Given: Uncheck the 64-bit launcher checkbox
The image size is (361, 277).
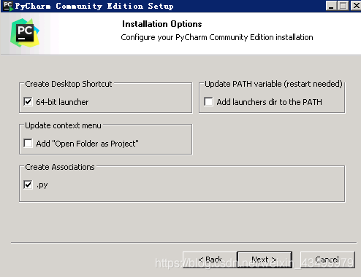Looking at the screenshot, I should (x=28, y=101).
